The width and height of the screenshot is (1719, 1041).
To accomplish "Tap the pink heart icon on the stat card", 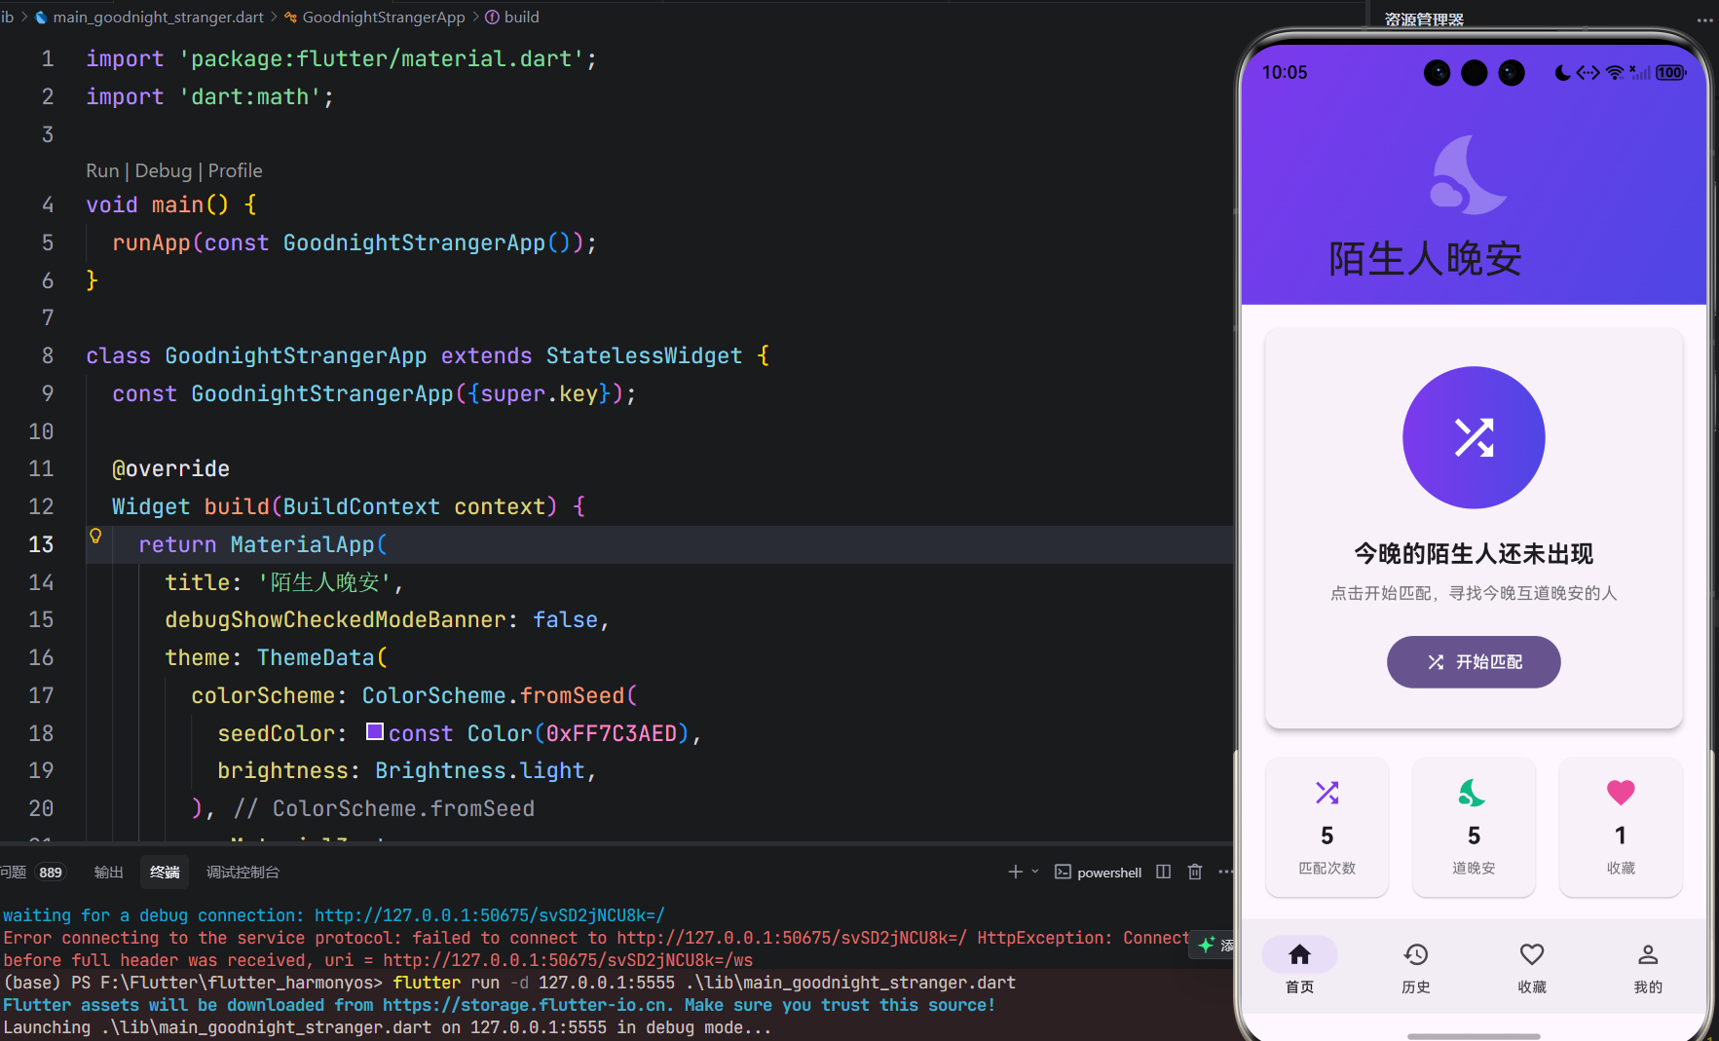I will coord(1621,793).
